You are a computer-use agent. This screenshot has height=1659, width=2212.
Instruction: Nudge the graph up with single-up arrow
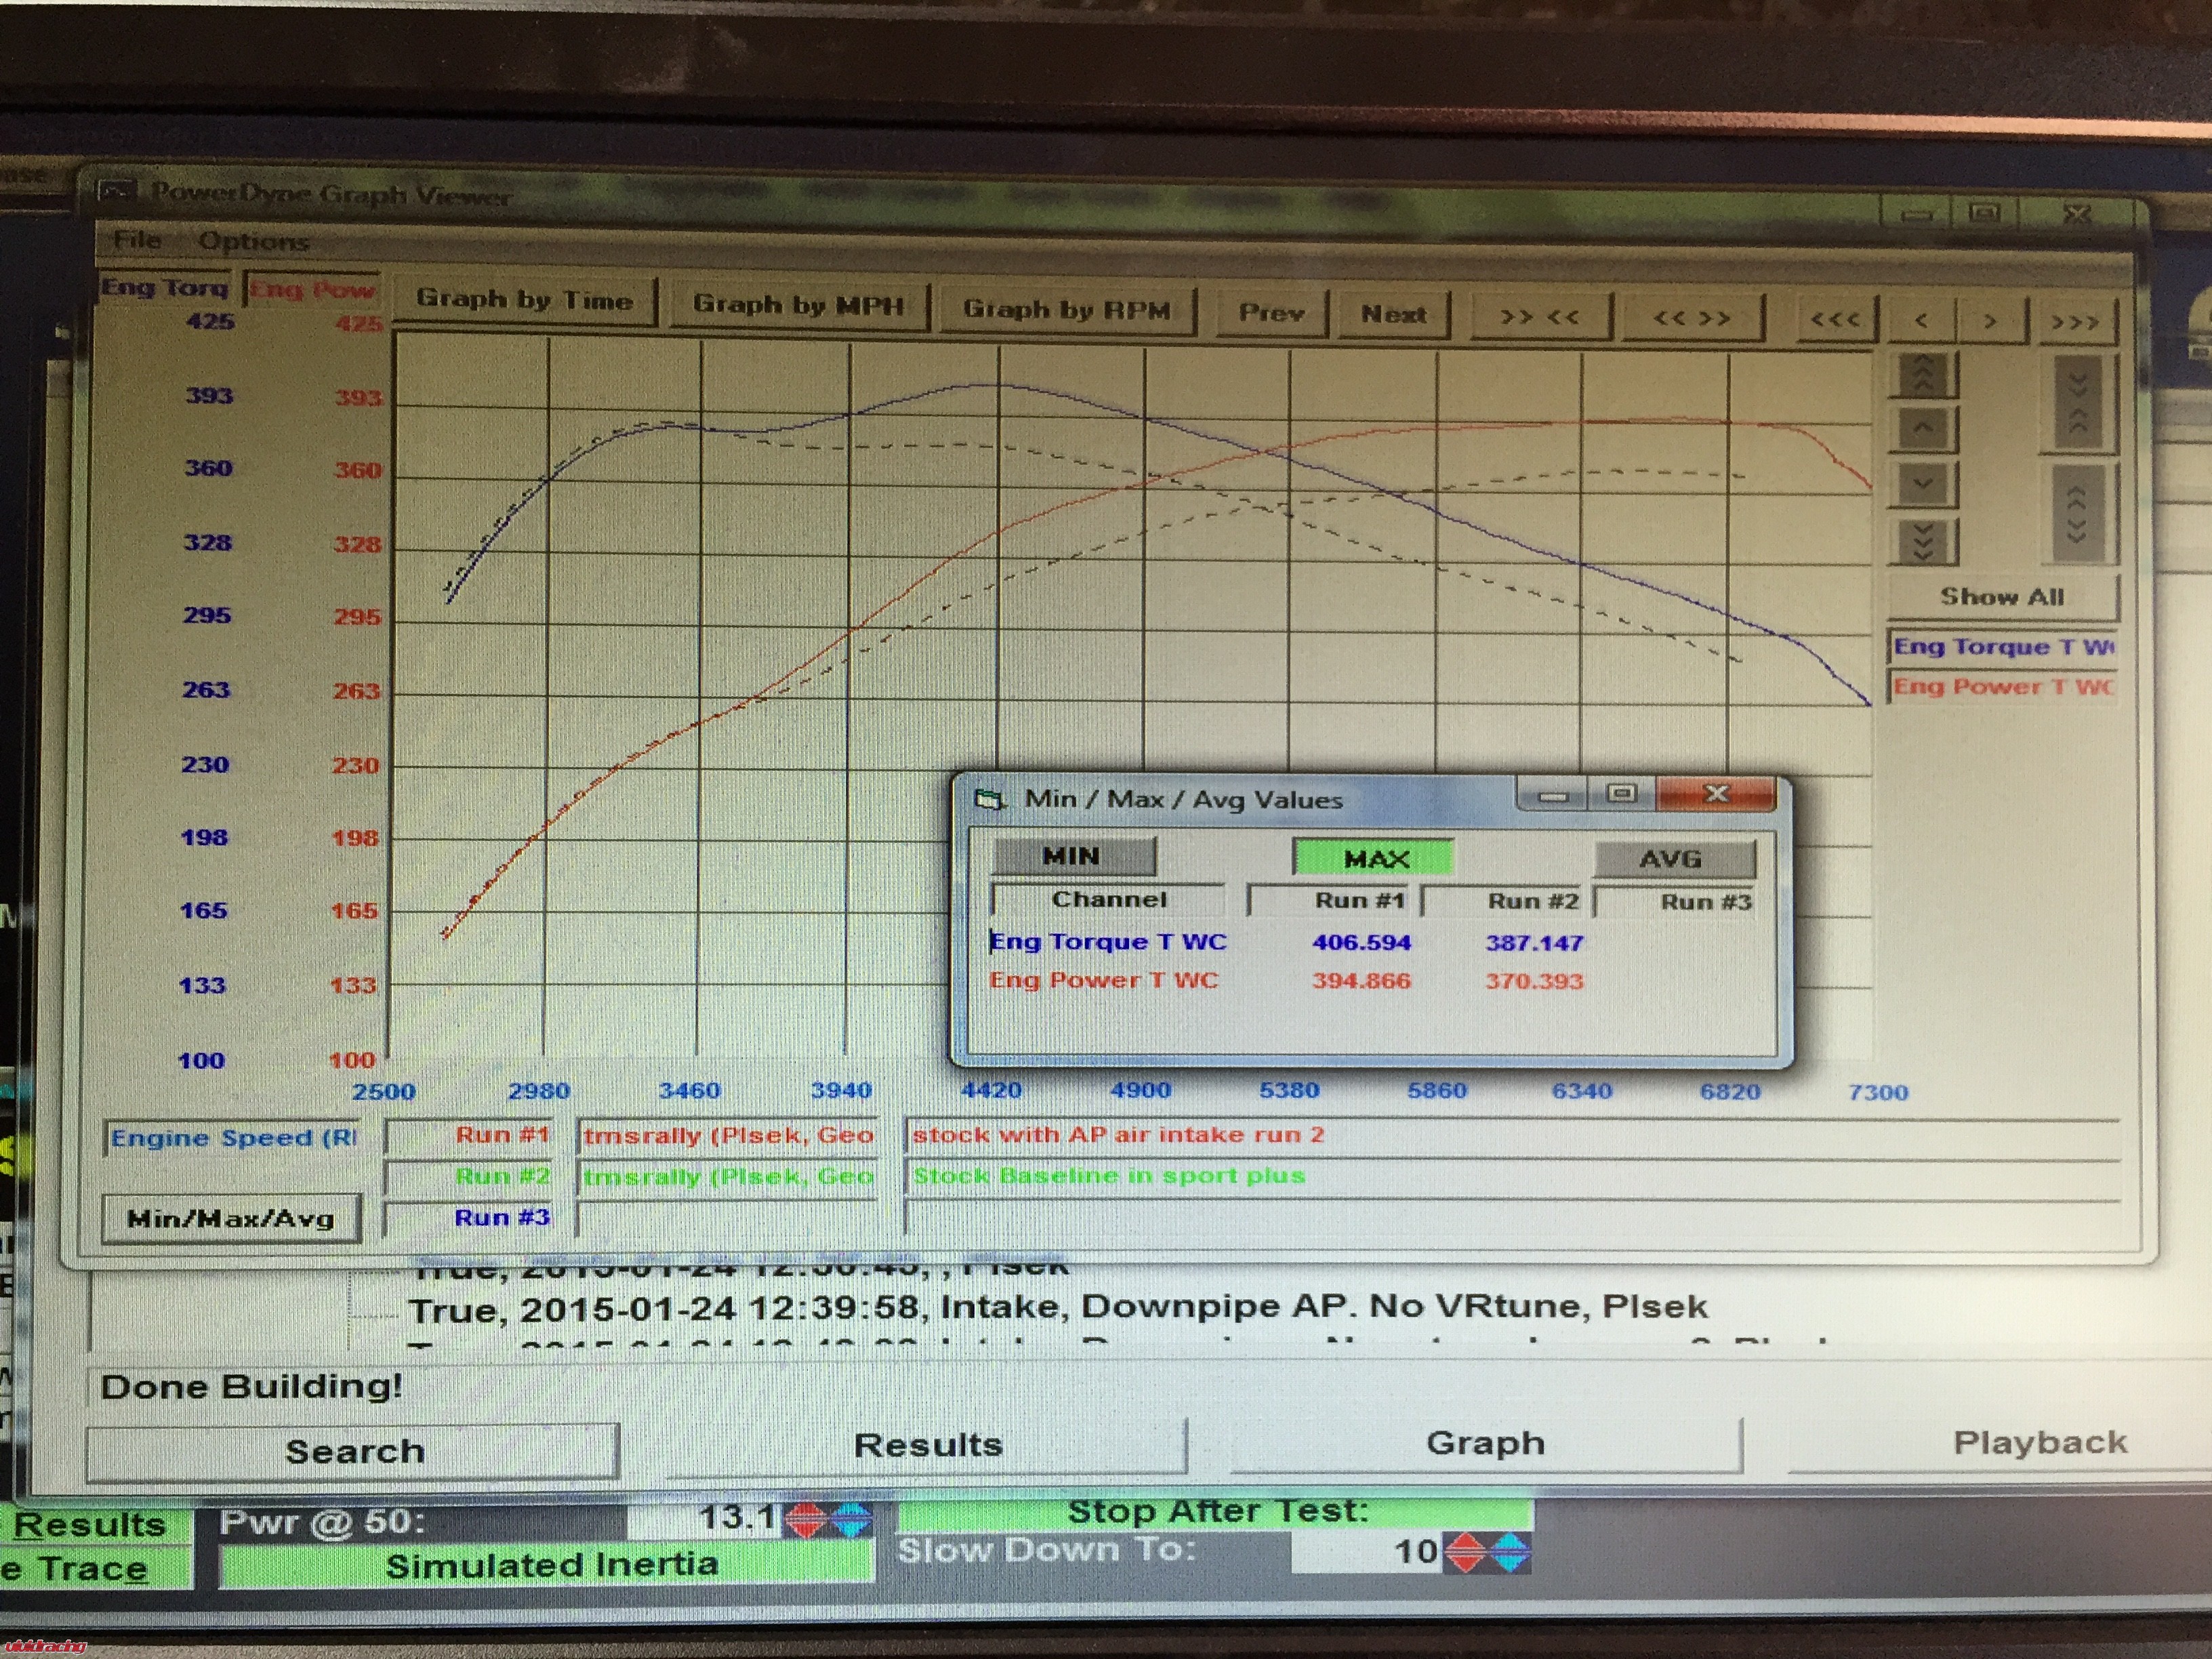click(1922, 430)
